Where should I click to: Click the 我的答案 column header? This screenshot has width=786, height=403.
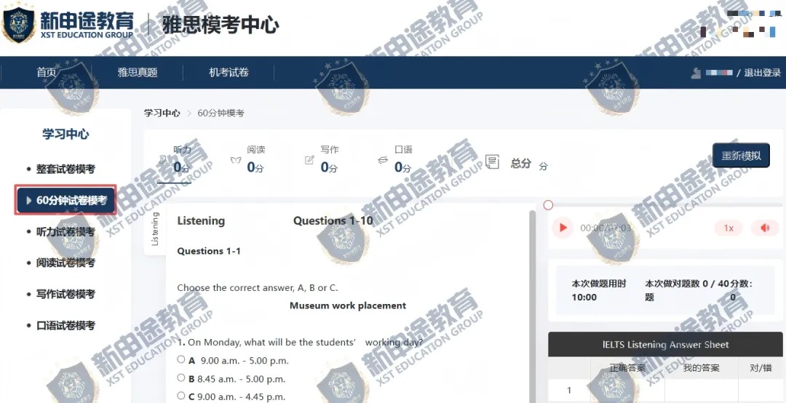[x=702, y=368]
